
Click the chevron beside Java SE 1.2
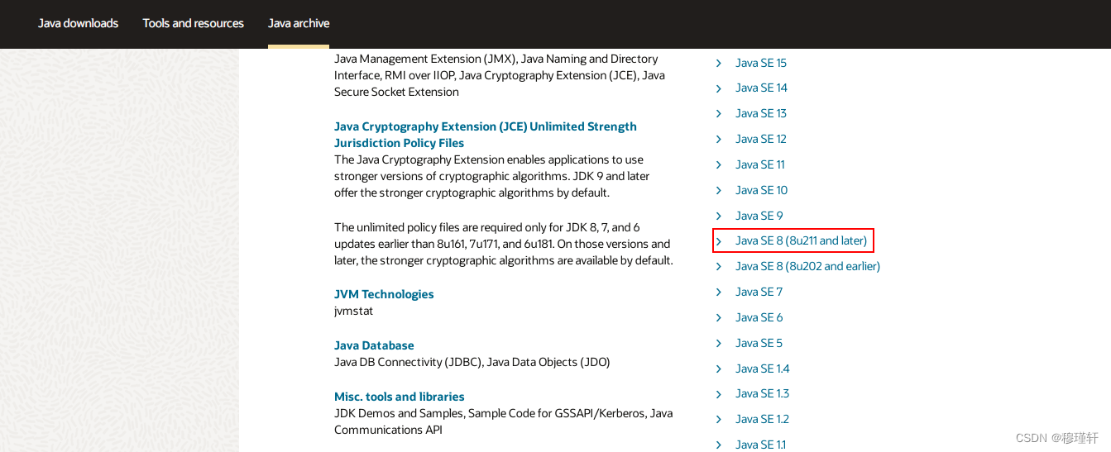click(x=718, y=419)
